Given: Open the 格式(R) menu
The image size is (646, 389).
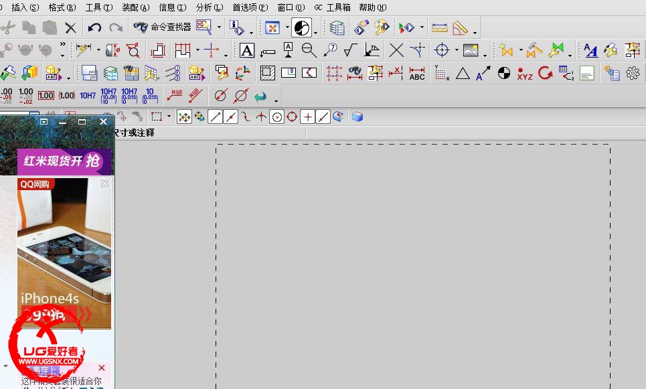Looking at the screenshot, I should pyautogui.click(x=62, y=7).
